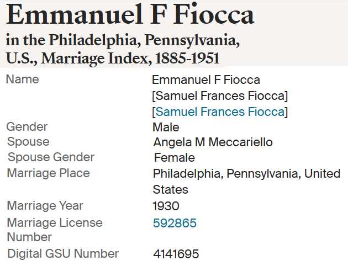Select the Marriage Place field label
The width and height of the screenshot is (348, 266).
pyautogui.click(x=49, y=173)
